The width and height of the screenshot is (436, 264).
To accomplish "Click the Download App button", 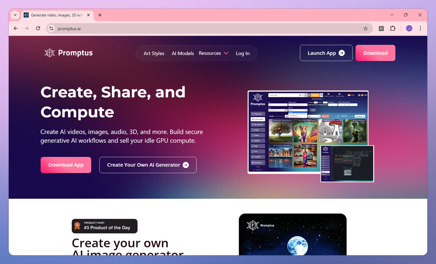I will click(66, 165).
